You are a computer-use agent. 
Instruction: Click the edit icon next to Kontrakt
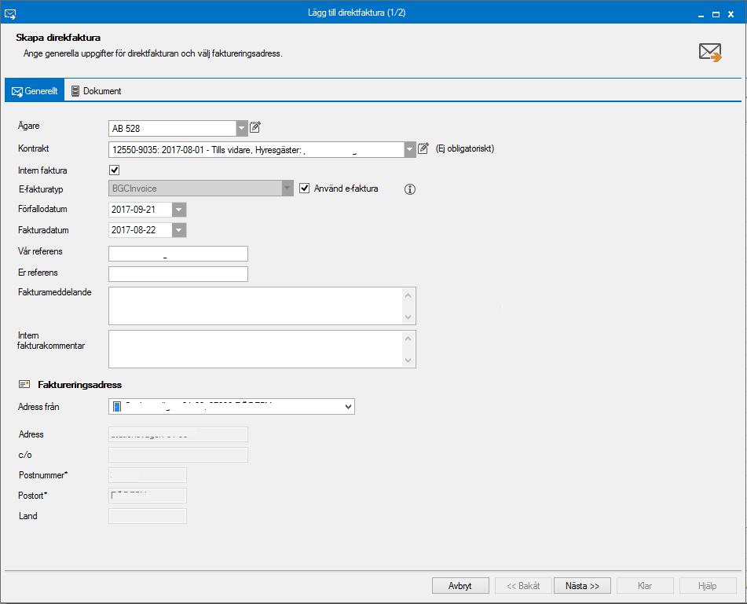[x=423, y=148]
